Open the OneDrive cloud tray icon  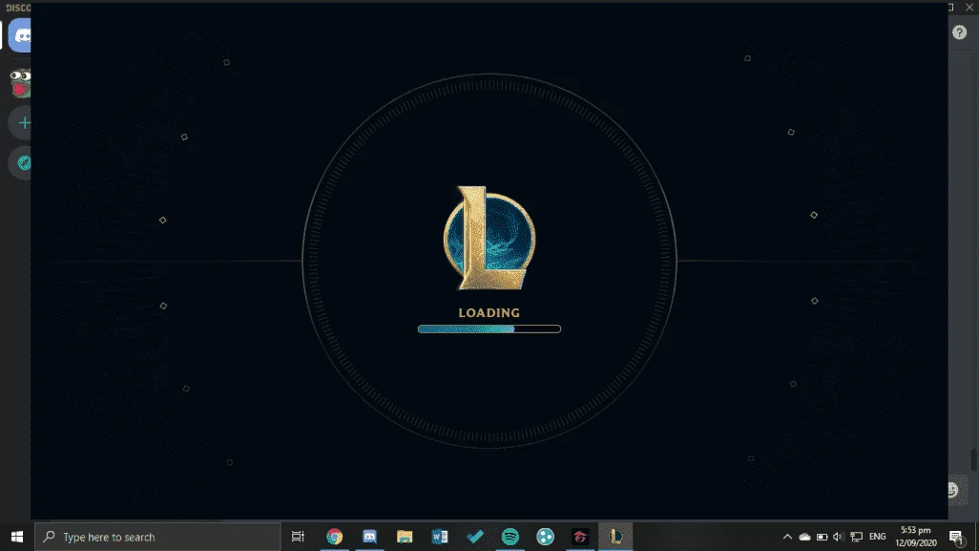coord(804,537)
